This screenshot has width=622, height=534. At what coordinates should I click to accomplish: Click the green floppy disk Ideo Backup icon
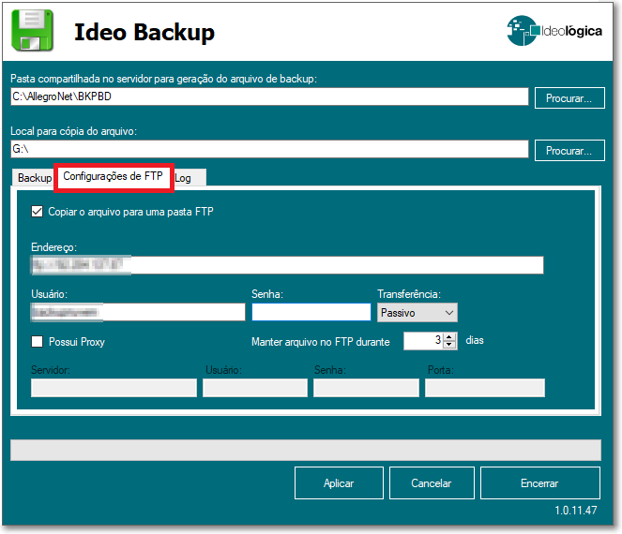(x=32, y=31)
